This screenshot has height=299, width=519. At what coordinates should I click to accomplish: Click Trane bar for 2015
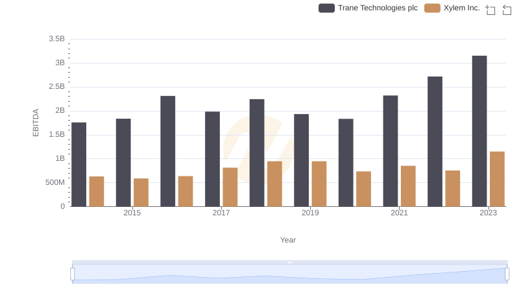coord(123,163)
